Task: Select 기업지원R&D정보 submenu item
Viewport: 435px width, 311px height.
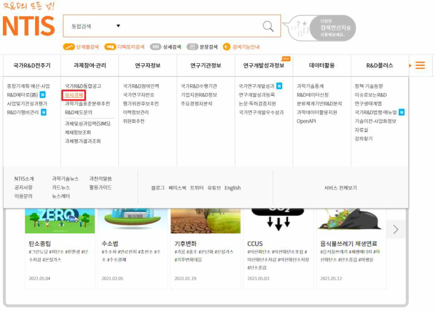Action: click(199, 95)
